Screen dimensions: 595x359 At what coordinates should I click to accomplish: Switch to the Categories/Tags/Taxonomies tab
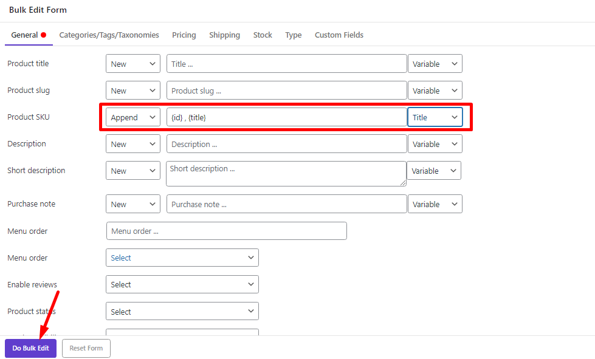point(109,35)
